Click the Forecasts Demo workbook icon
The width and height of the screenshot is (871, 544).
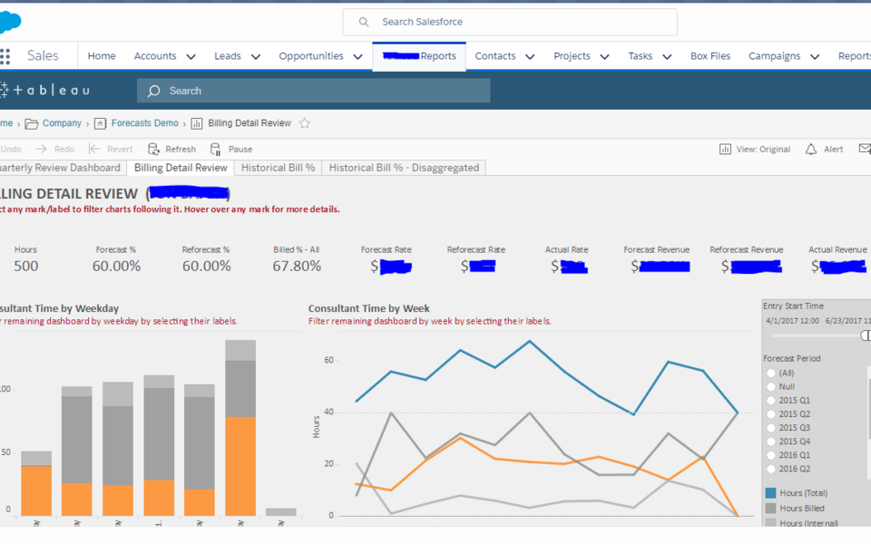click(x=100, y=123)
